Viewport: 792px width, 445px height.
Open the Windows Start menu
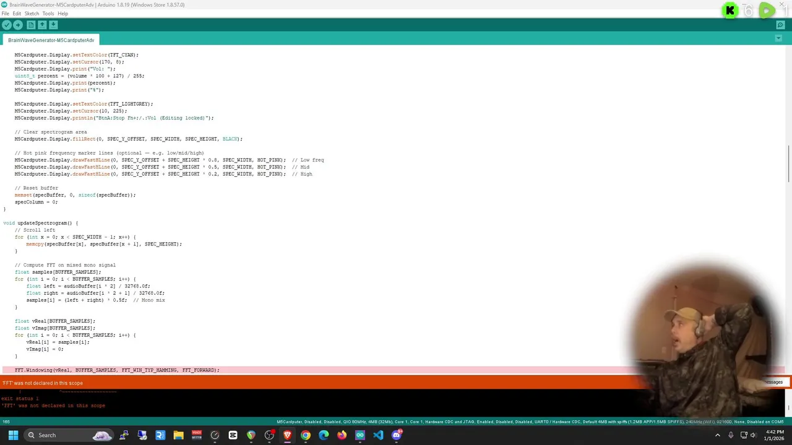click(13, 435)
